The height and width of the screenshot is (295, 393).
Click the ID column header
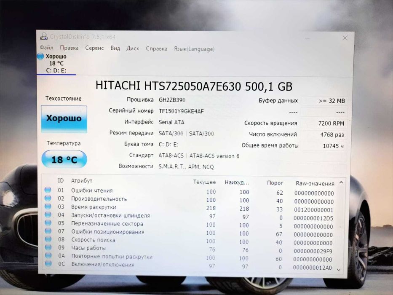pyautogui.click(x=61, y=181)
